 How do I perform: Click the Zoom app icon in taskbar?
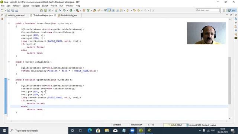pyautogui.click(x=132, y=131)
